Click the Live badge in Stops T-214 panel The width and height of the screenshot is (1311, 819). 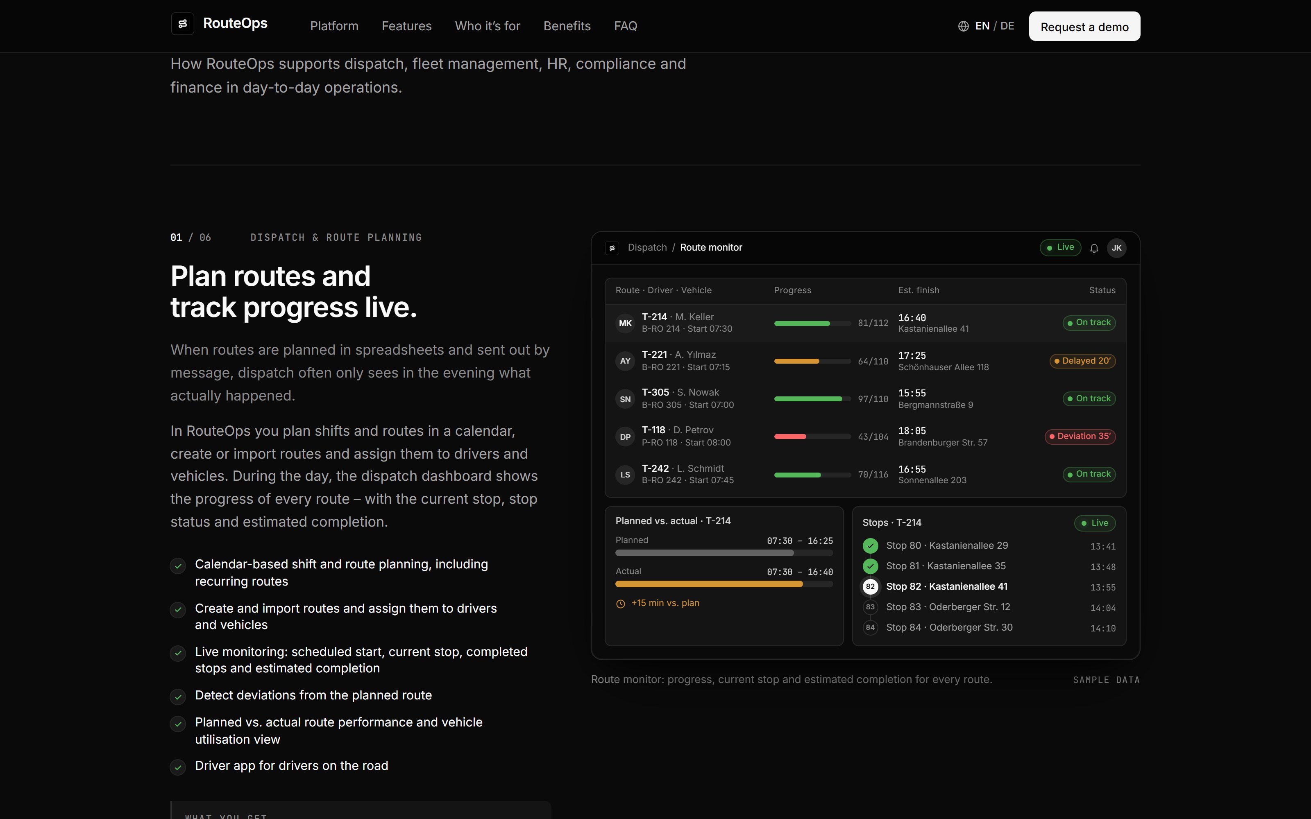(x=1095, y=523)
